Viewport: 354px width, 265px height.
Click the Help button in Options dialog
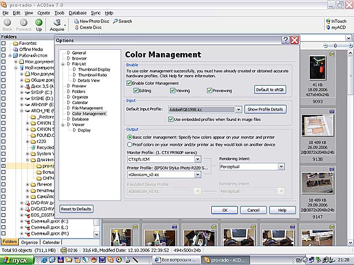[x=282, y=210]
